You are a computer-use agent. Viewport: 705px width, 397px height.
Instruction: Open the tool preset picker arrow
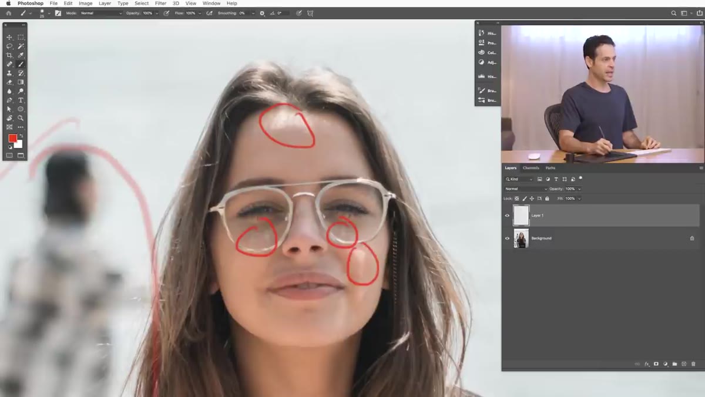pos(31,13)
